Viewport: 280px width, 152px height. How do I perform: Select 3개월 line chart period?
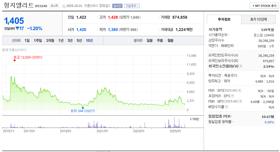pyautogui.click(x=50, y=40)
